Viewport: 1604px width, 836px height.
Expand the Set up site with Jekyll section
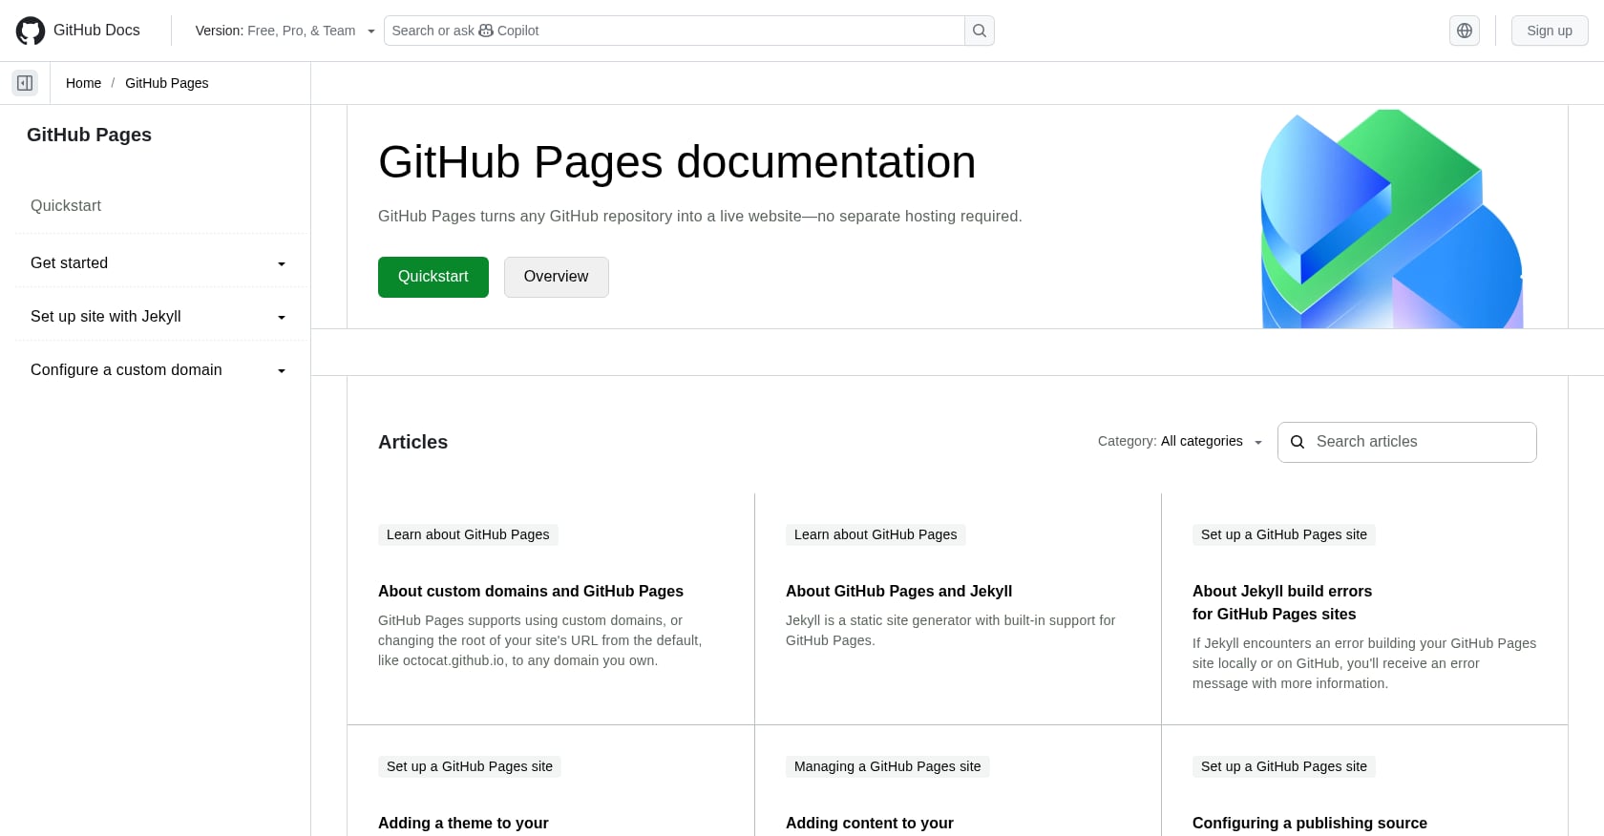point(158,316)
